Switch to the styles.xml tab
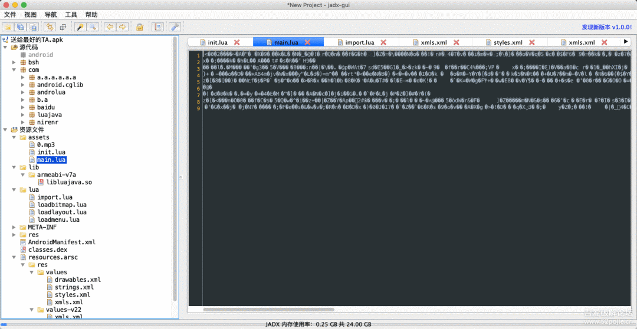 click(508, 42)
